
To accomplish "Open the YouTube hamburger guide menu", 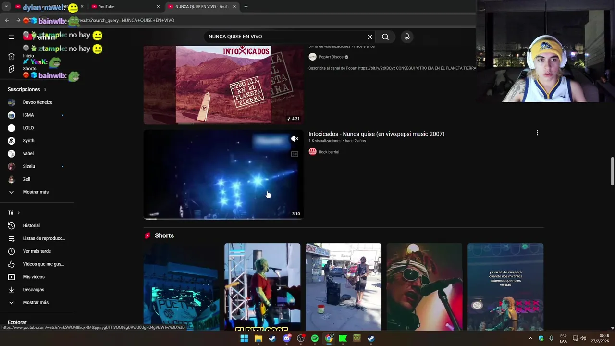I will tap(12, 37).
